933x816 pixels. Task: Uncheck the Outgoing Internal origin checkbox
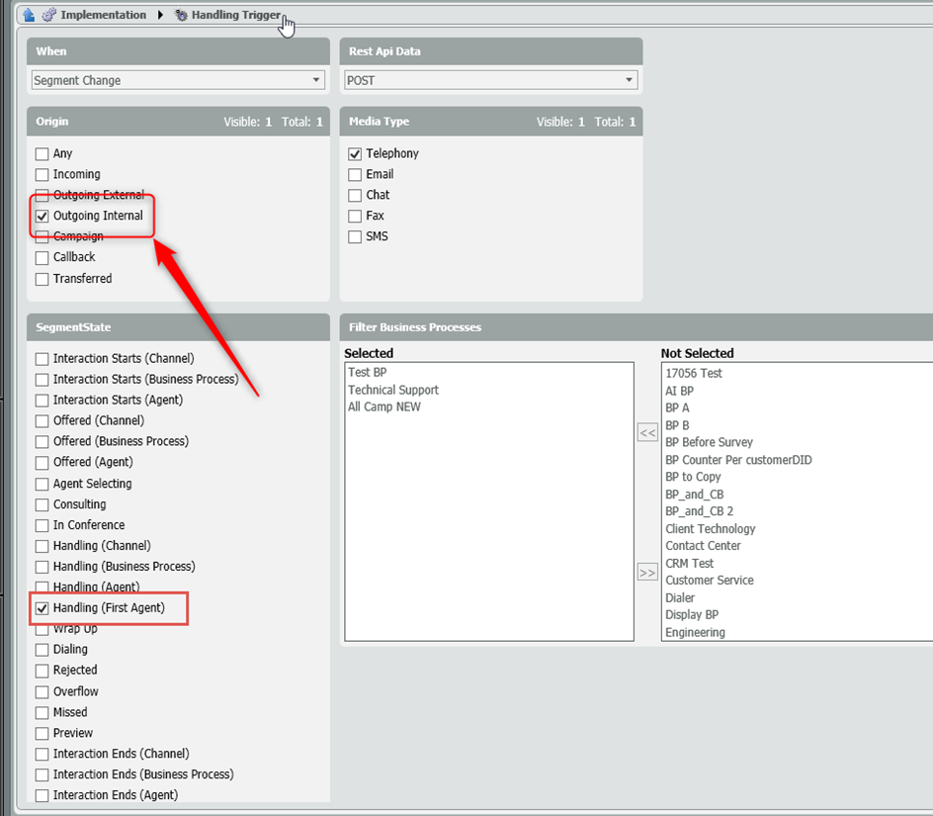[x=42, y=216]
